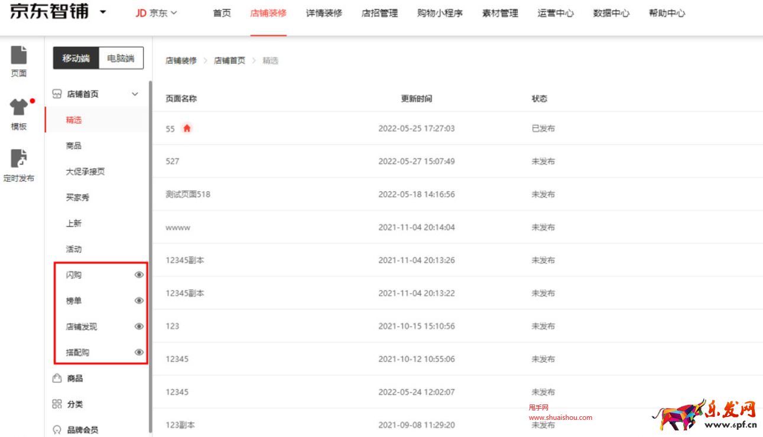The width and height of the screenshot is (763, 437).
Task: Click page name 55
Action: [170, 129]
